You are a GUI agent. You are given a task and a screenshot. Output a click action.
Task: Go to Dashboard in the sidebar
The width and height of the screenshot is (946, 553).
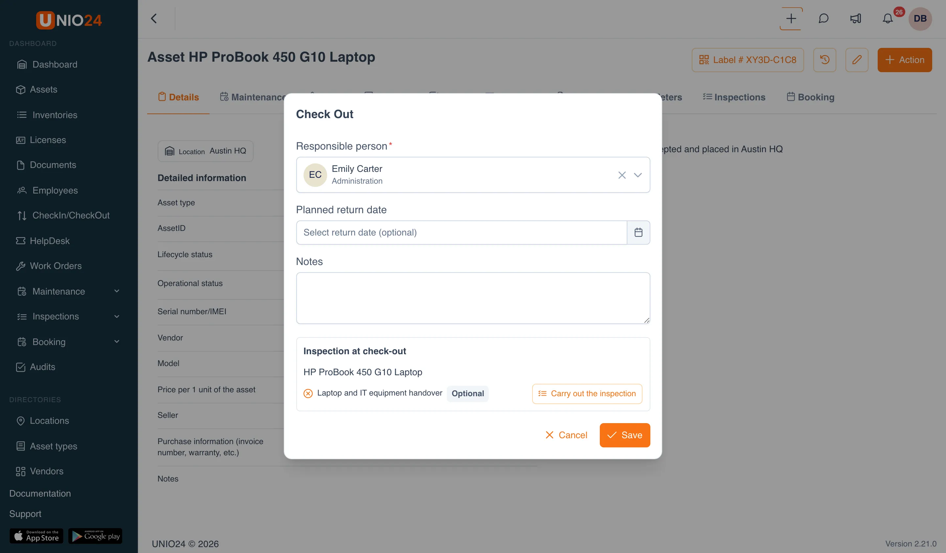[47, 64]
